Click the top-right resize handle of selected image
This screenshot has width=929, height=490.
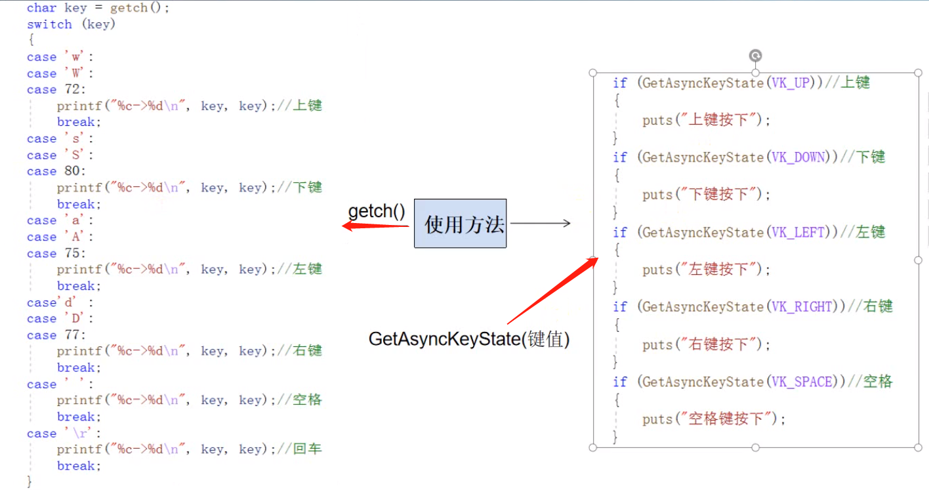tap(918, 72)
